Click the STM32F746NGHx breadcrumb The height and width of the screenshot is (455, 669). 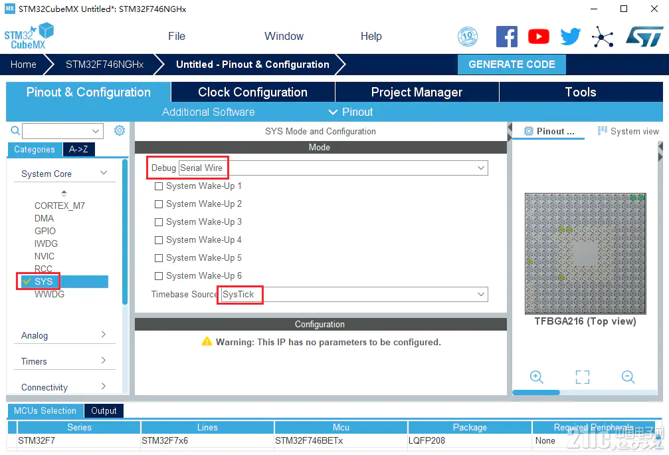pyautogui.click(x=104, y=65)
